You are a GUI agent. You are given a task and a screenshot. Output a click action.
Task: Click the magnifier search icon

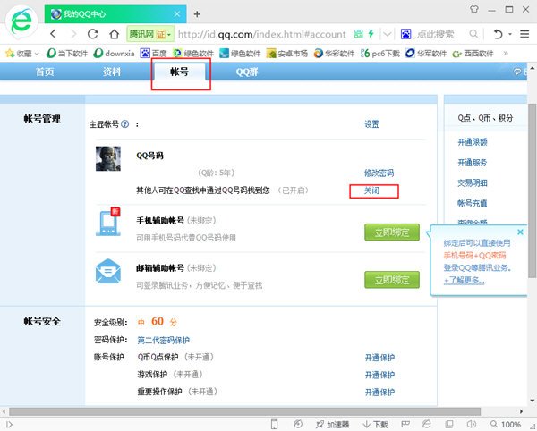click(x=473, y=34)
